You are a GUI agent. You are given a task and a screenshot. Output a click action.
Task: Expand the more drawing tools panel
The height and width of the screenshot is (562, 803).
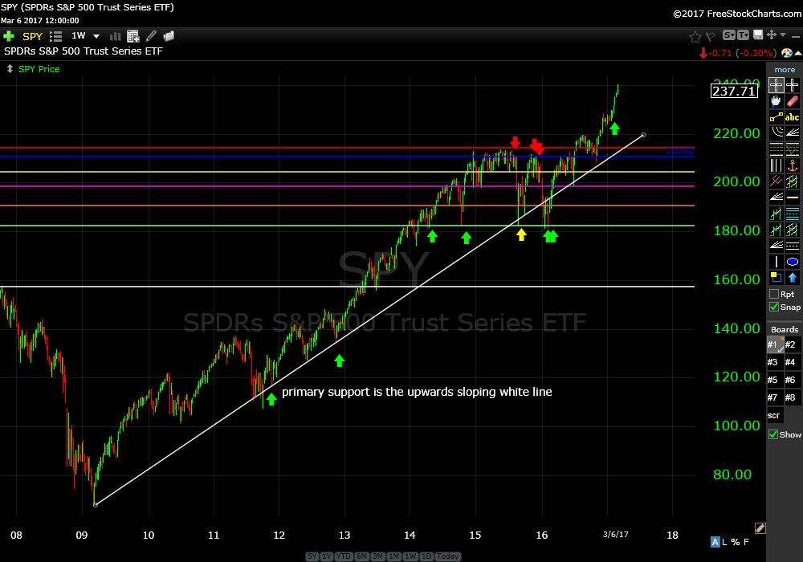(785, 70)
